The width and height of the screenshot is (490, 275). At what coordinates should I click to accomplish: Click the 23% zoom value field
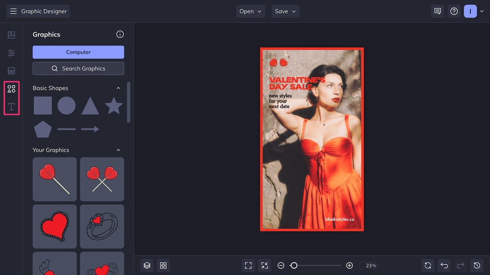[x=369, y=265]
